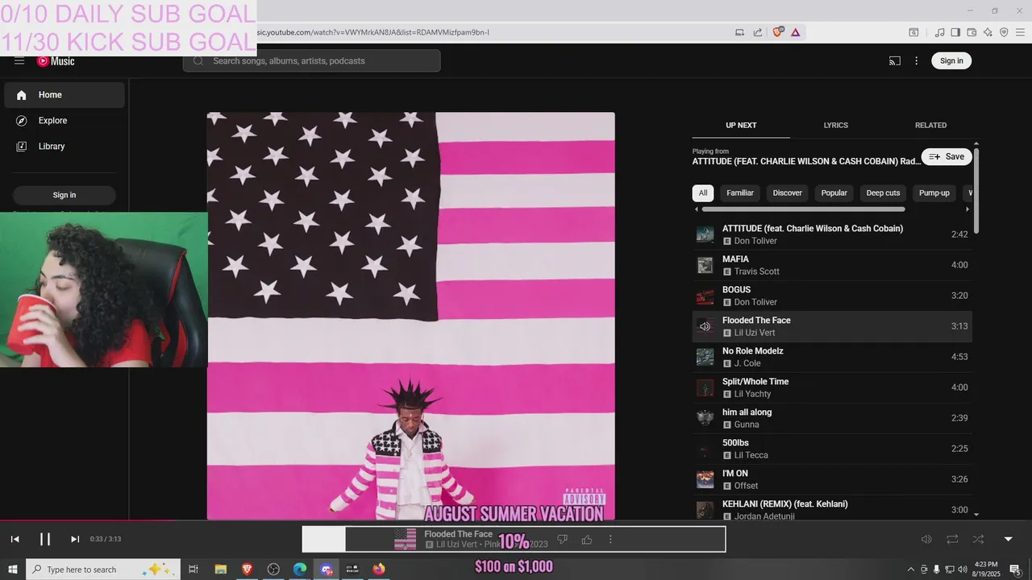
Task: Dislike Flooded The Face in player bar
Action: click(x=563, y=539)
